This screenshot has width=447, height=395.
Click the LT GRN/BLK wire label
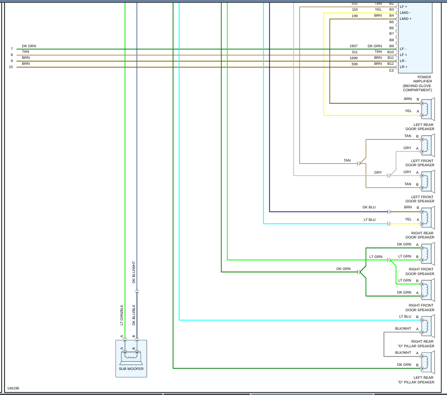coord(122,315)
